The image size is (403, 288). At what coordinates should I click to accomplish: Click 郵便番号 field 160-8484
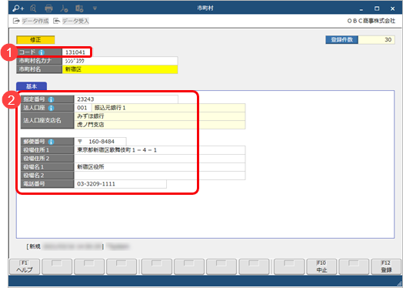click(x=100, y=142)
